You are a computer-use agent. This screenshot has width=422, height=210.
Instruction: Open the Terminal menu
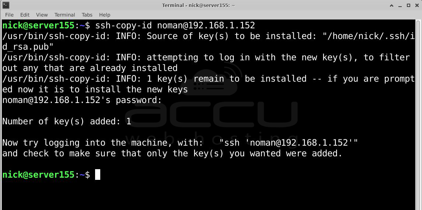click(64, 15)
